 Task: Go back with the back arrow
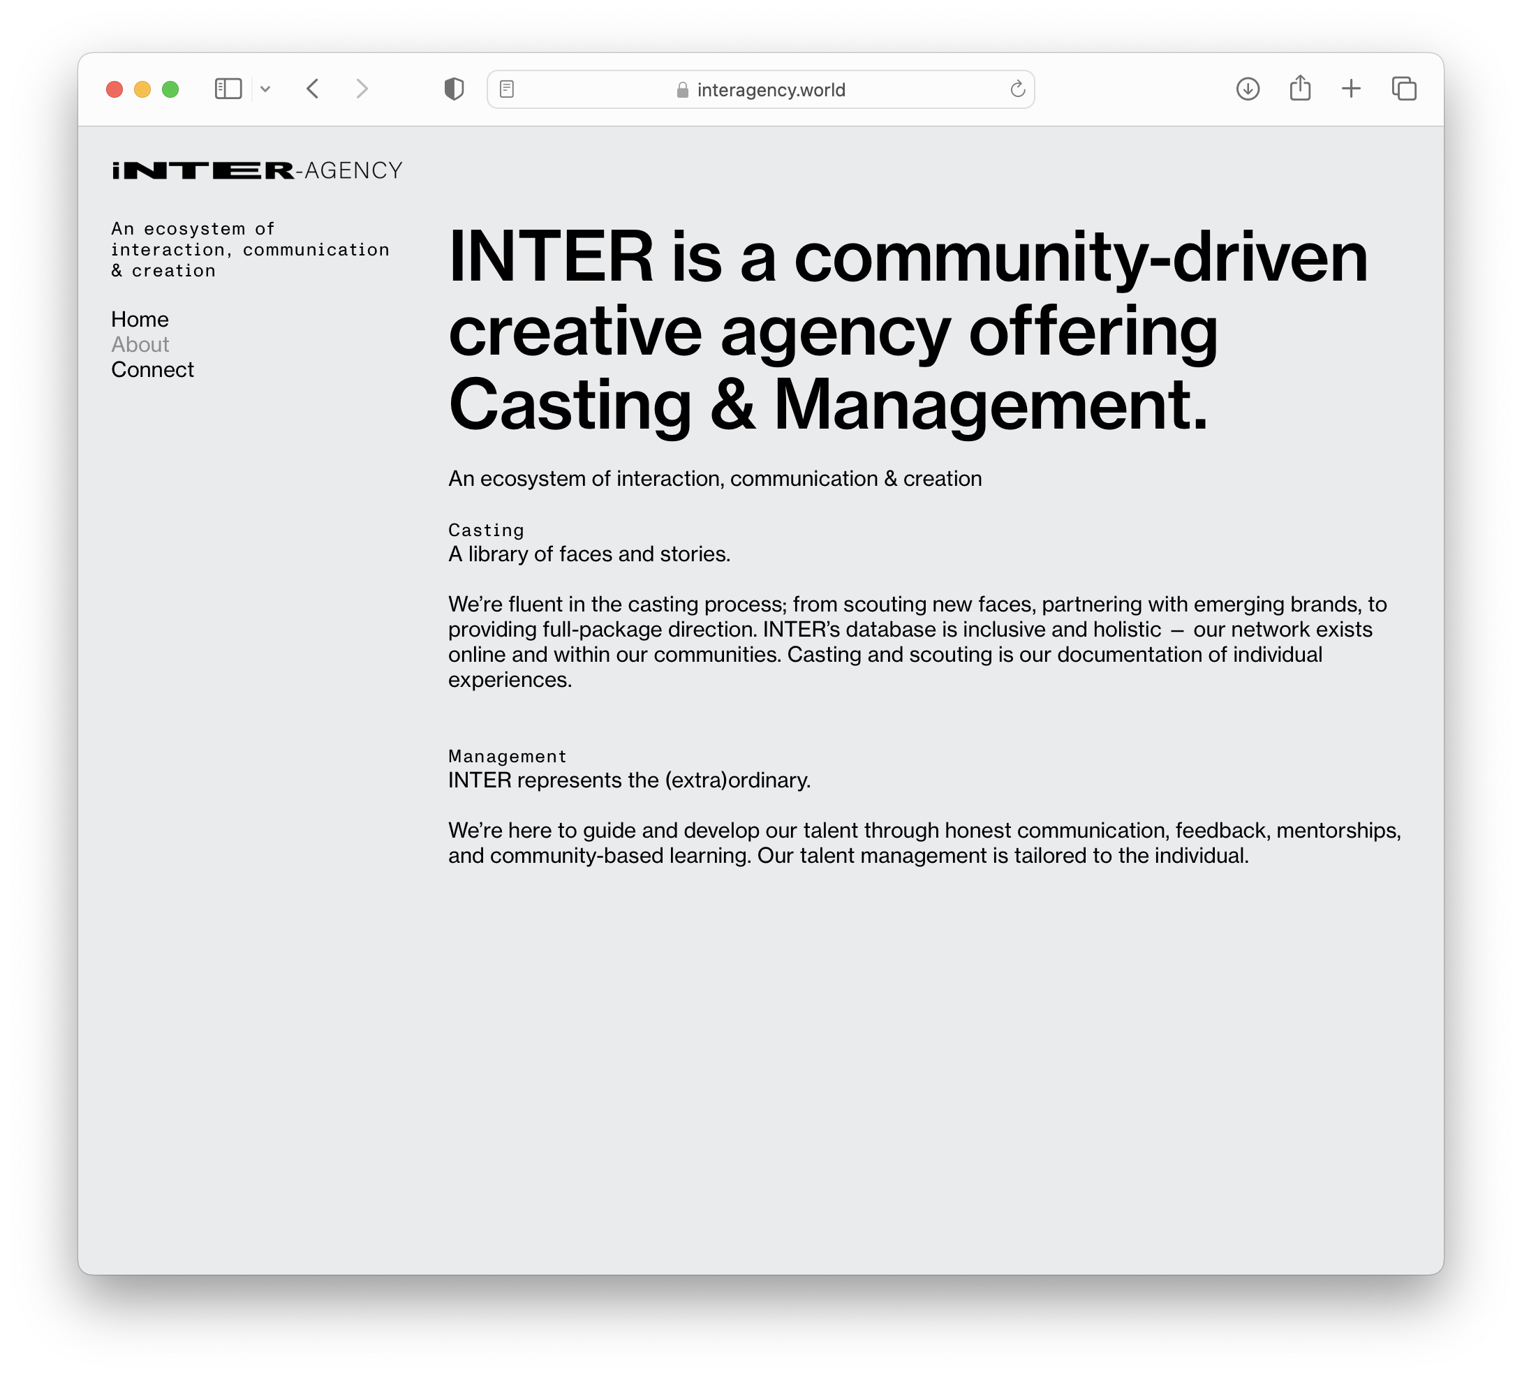(x=313, y=89)
